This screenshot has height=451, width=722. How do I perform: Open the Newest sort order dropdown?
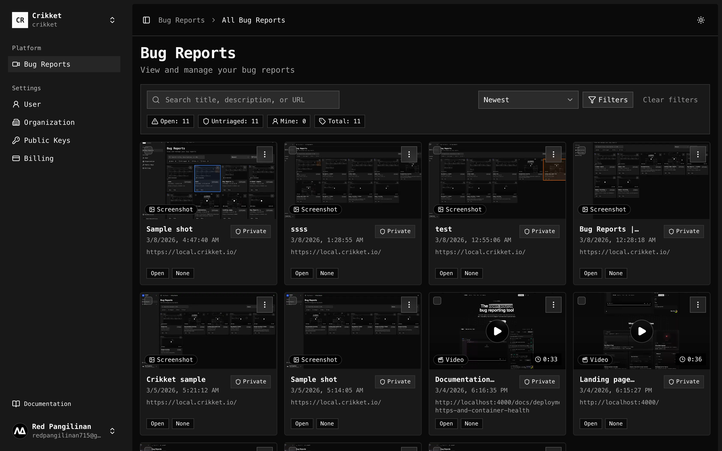tap(528, 100)
